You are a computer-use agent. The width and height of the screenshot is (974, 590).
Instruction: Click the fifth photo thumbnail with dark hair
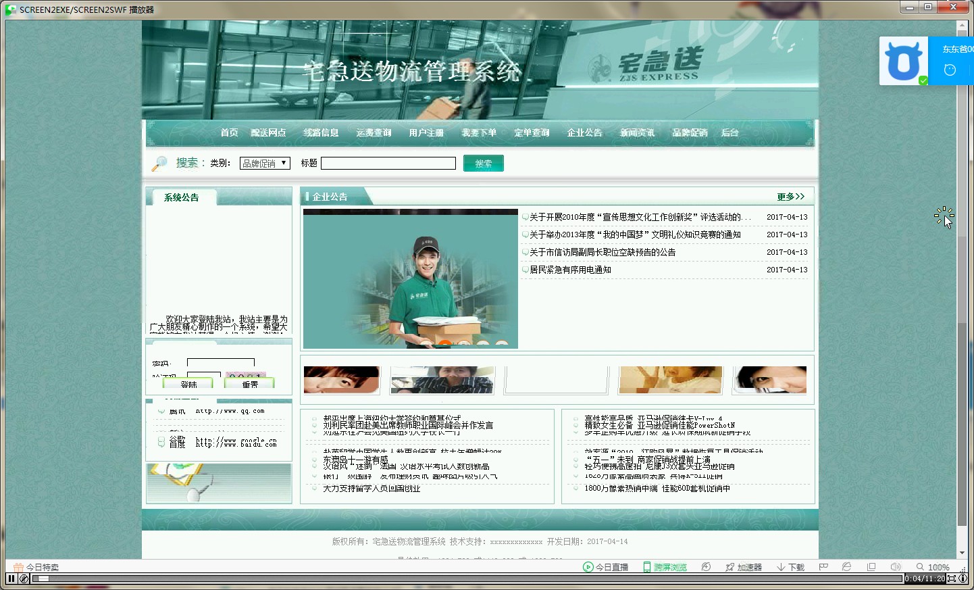(770, 380)
